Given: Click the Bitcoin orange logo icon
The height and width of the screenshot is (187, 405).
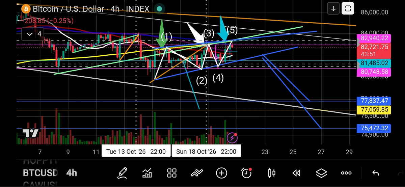Looking at the screenshot, I should 26,9.
